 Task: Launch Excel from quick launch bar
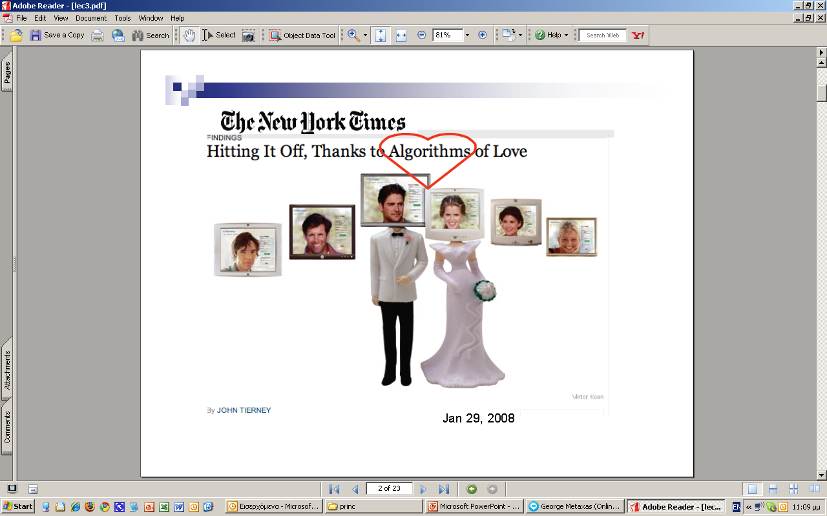pyautogui.click(x=164, y=507)
